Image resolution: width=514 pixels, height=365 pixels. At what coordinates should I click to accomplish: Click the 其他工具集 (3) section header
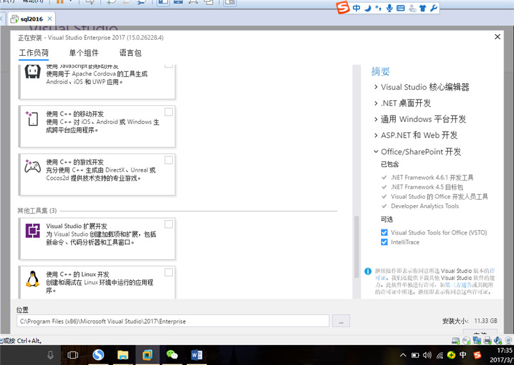37,211
